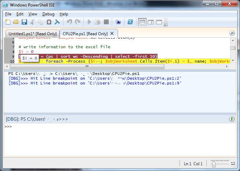
Task: Show script pane on top layout
Action: [x=142, y=22]
